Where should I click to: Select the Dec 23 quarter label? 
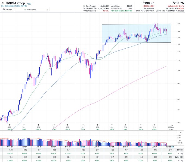pos(10,147)
